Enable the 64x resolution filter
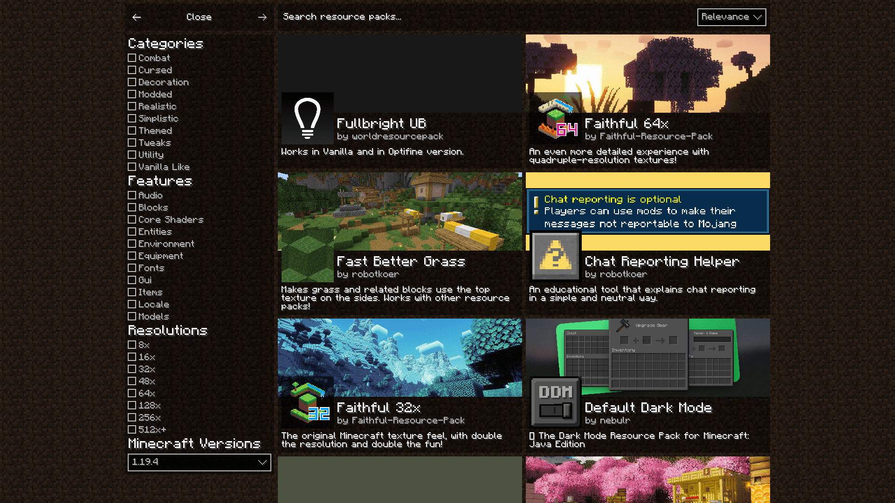Viewport: 895px width, 503px height. [x=132, y=393]
